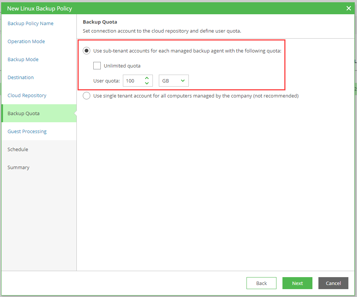Cancel the backup policy wizard
Screen dimensions: 357x297
click(333, 283)
